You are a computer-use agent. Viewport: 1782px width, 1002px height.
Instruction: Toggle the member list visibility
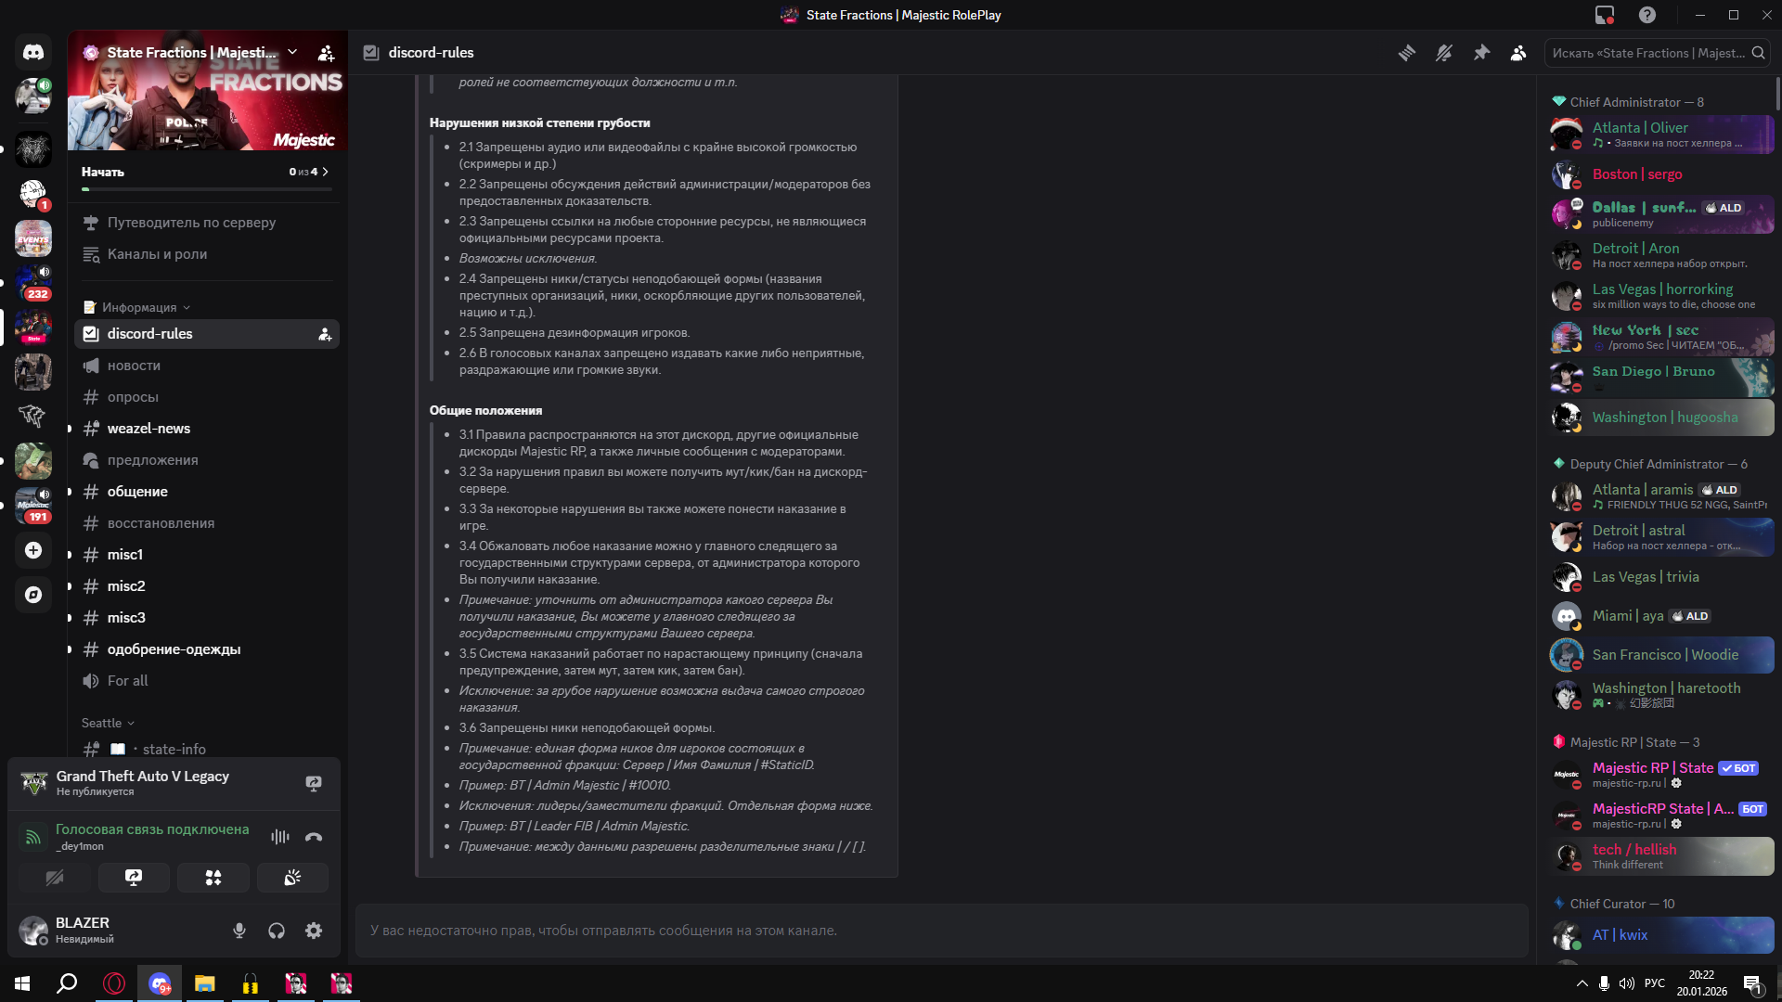point(1518,53)
